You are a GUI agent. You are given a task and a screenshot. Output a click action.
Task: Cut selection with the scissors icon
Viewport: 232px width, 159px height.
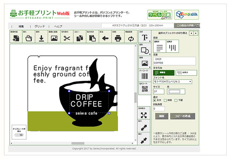[x=67, y=37]
